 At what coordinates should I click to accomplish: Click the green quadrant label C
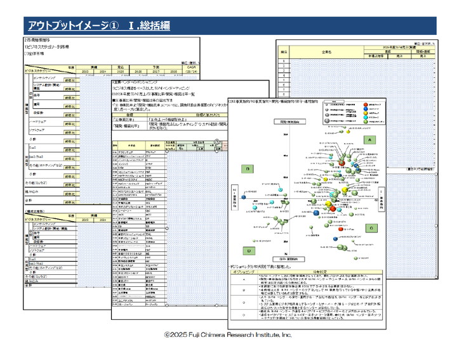click(371, 228)
